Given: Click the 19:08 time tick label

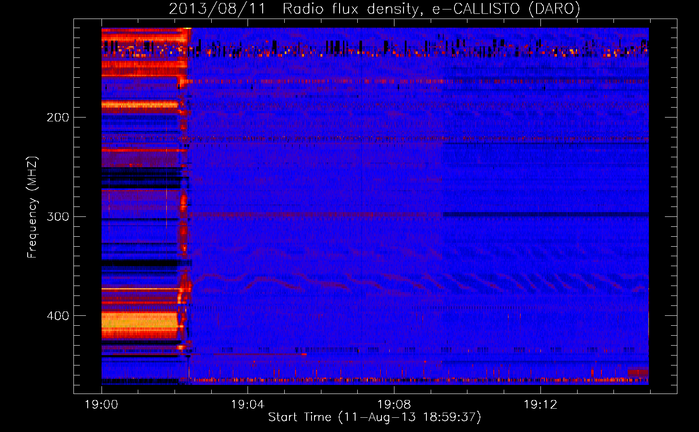Looking at the screenshot, I should [x=394, y=405].
